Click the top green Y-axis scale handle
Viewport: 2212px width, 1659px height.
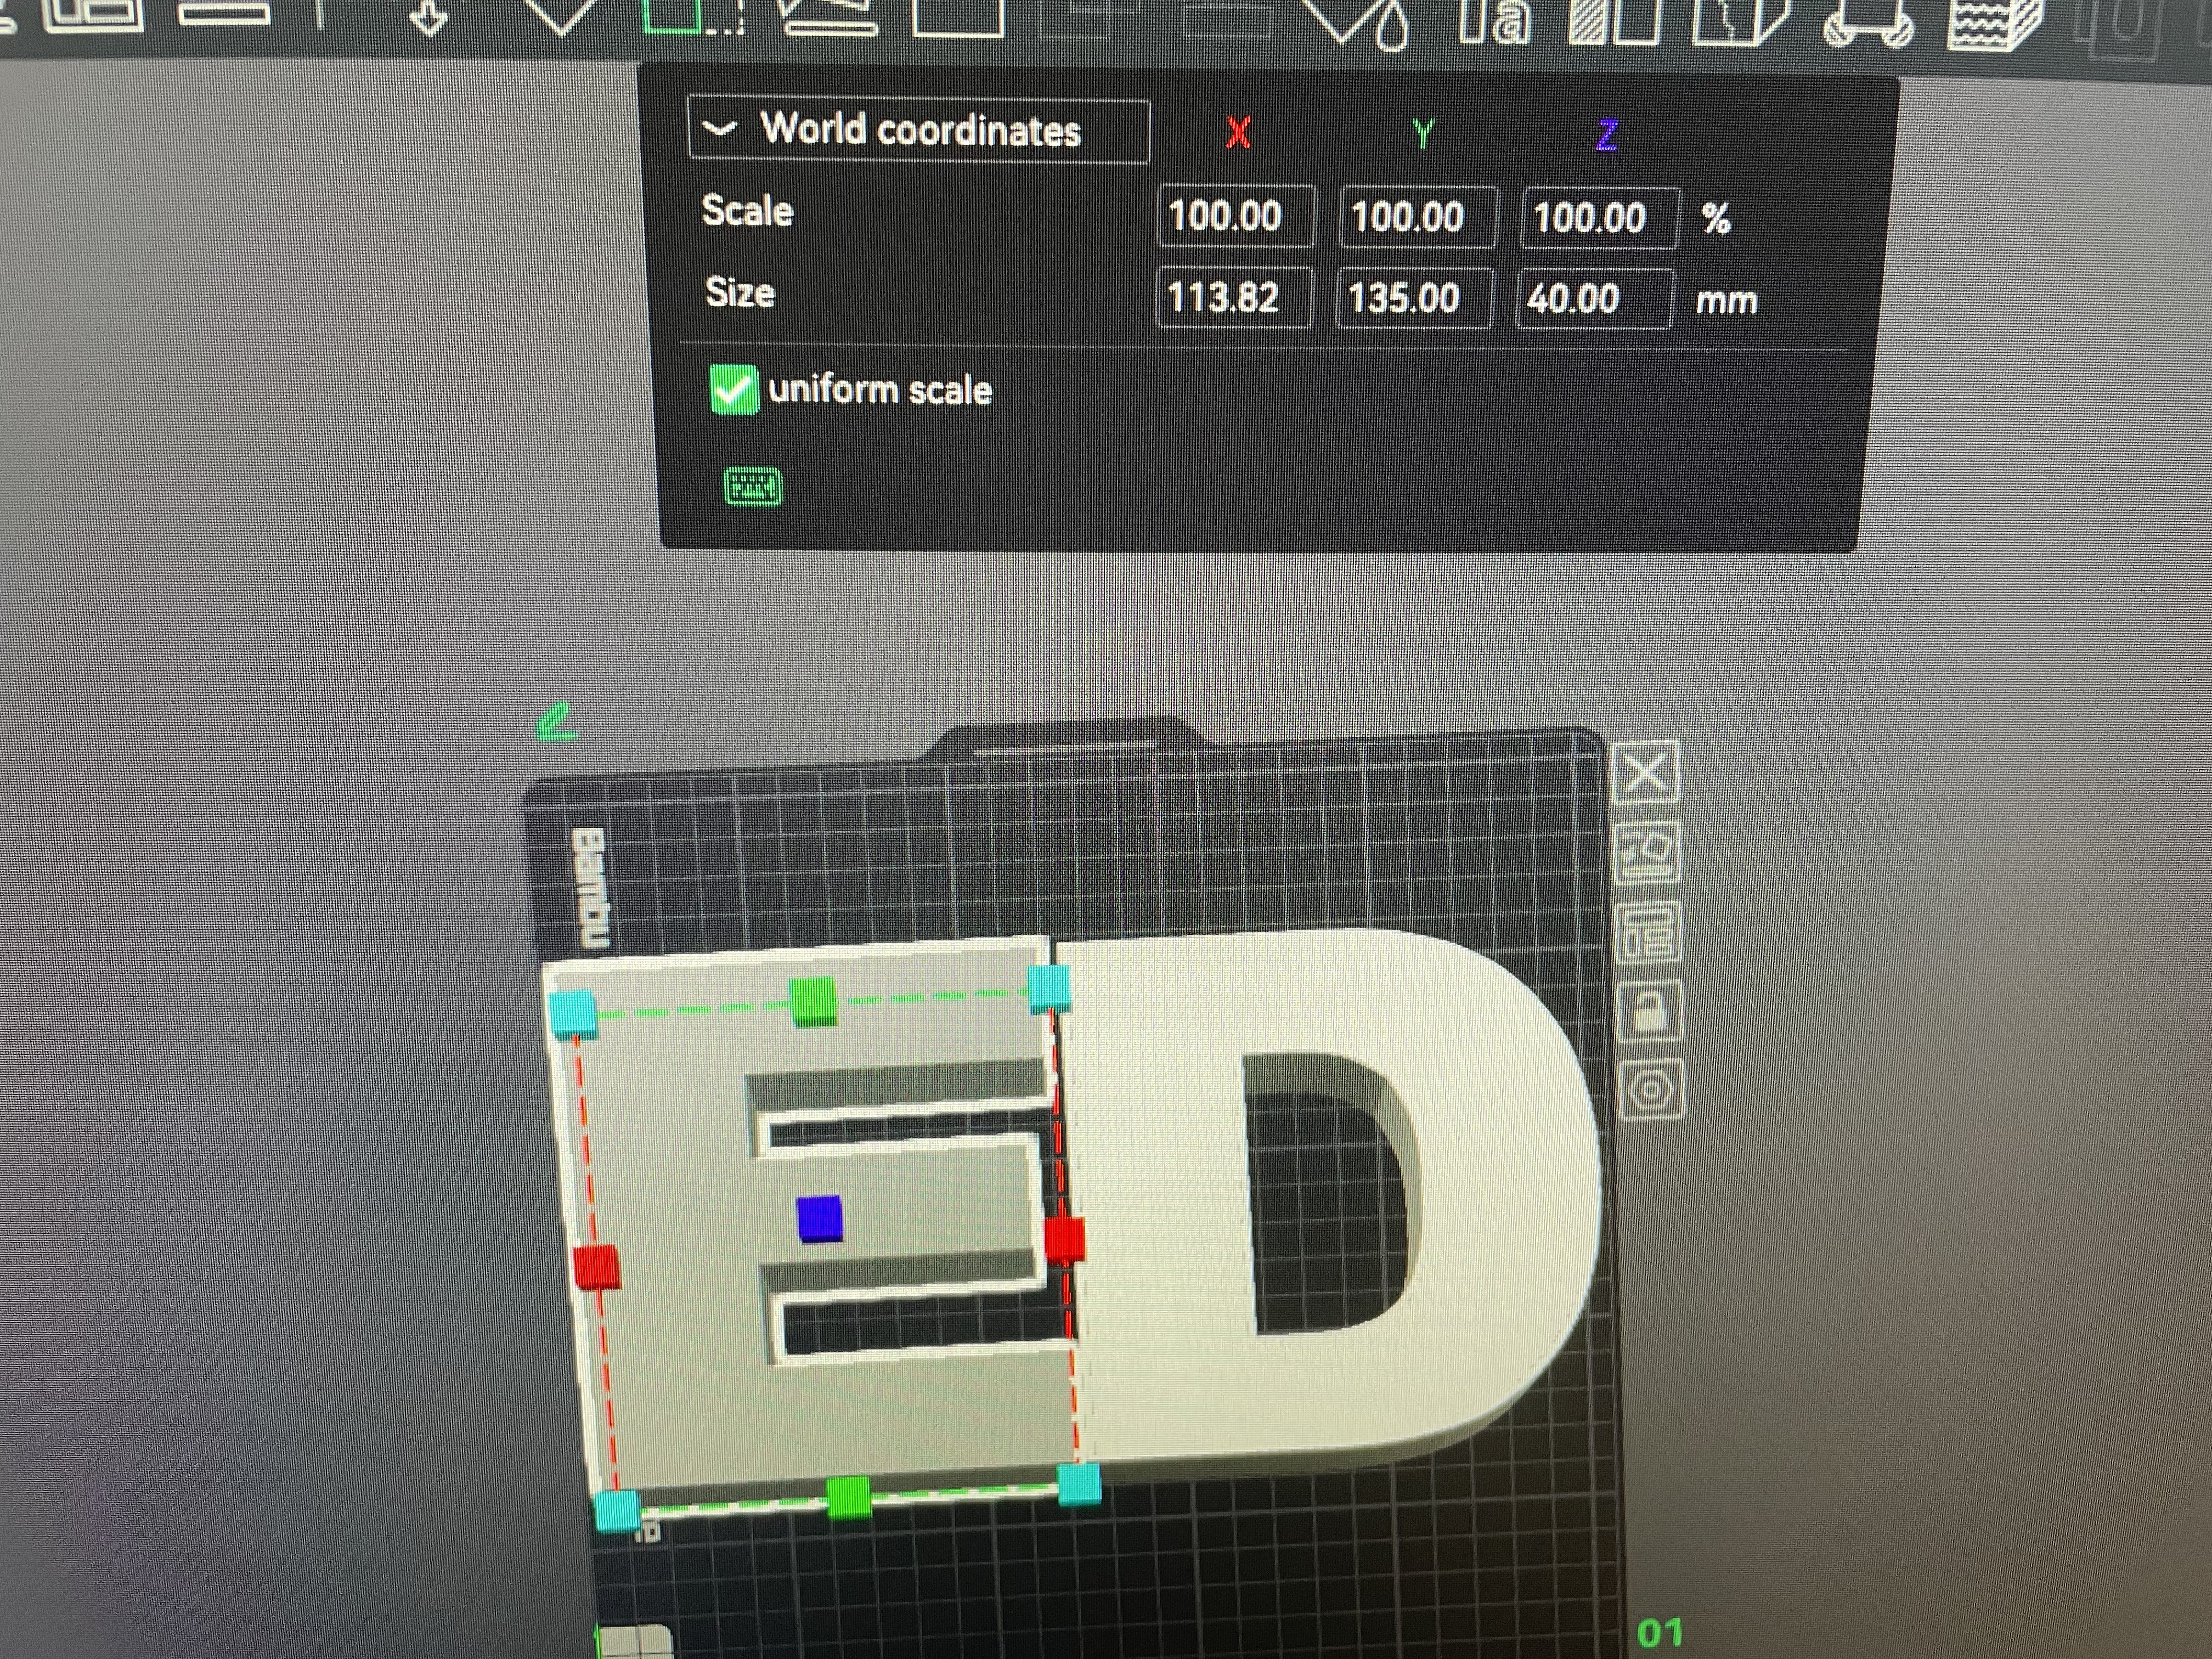pos(813,1002)
